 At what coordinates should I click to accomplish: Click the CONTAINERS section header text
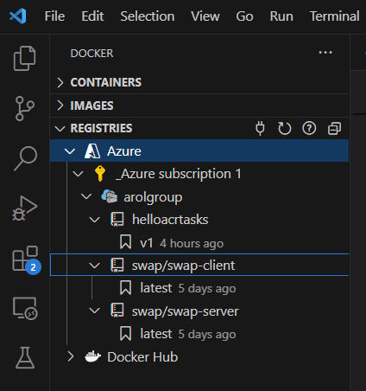(106, 82)
